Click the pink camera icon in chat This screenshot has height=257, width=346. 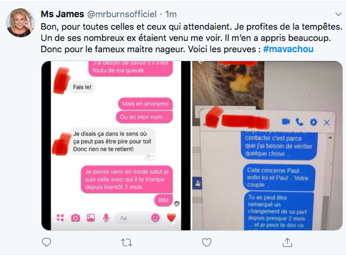75,218
